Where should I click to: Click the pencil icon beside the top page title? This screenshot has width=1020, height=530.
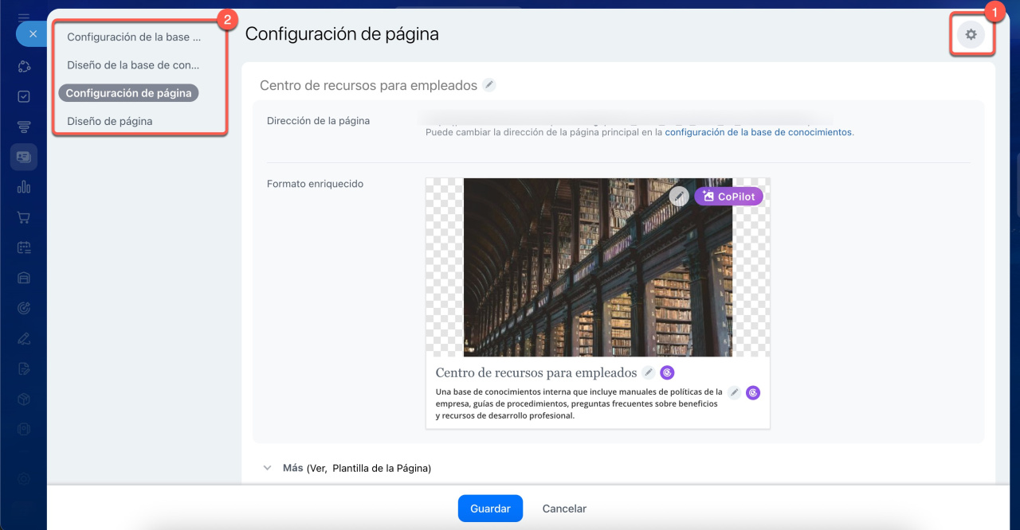pyautogui.click(x=489, y=85)
